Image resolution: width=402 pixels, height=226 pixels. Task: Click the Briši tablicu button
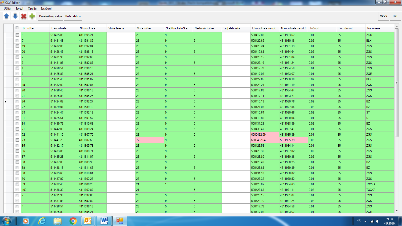(x=73, y=16)
